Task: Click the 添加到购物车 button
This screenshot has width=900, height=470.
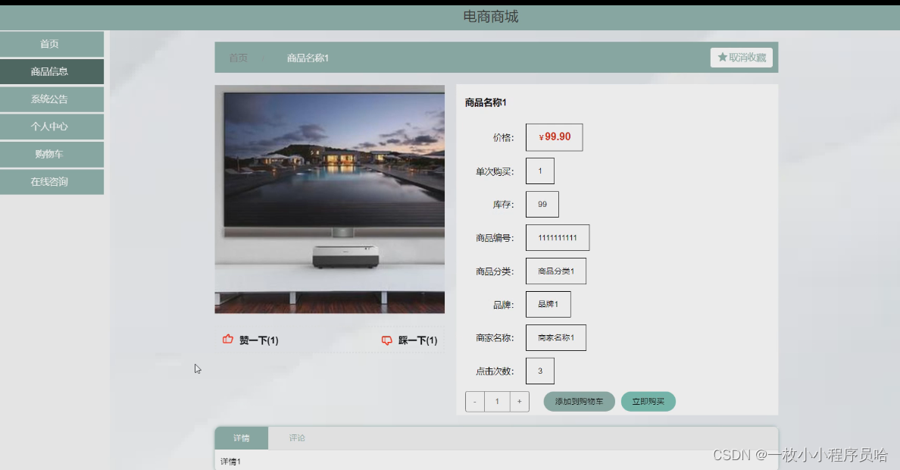Action: (x=579, y=402)
